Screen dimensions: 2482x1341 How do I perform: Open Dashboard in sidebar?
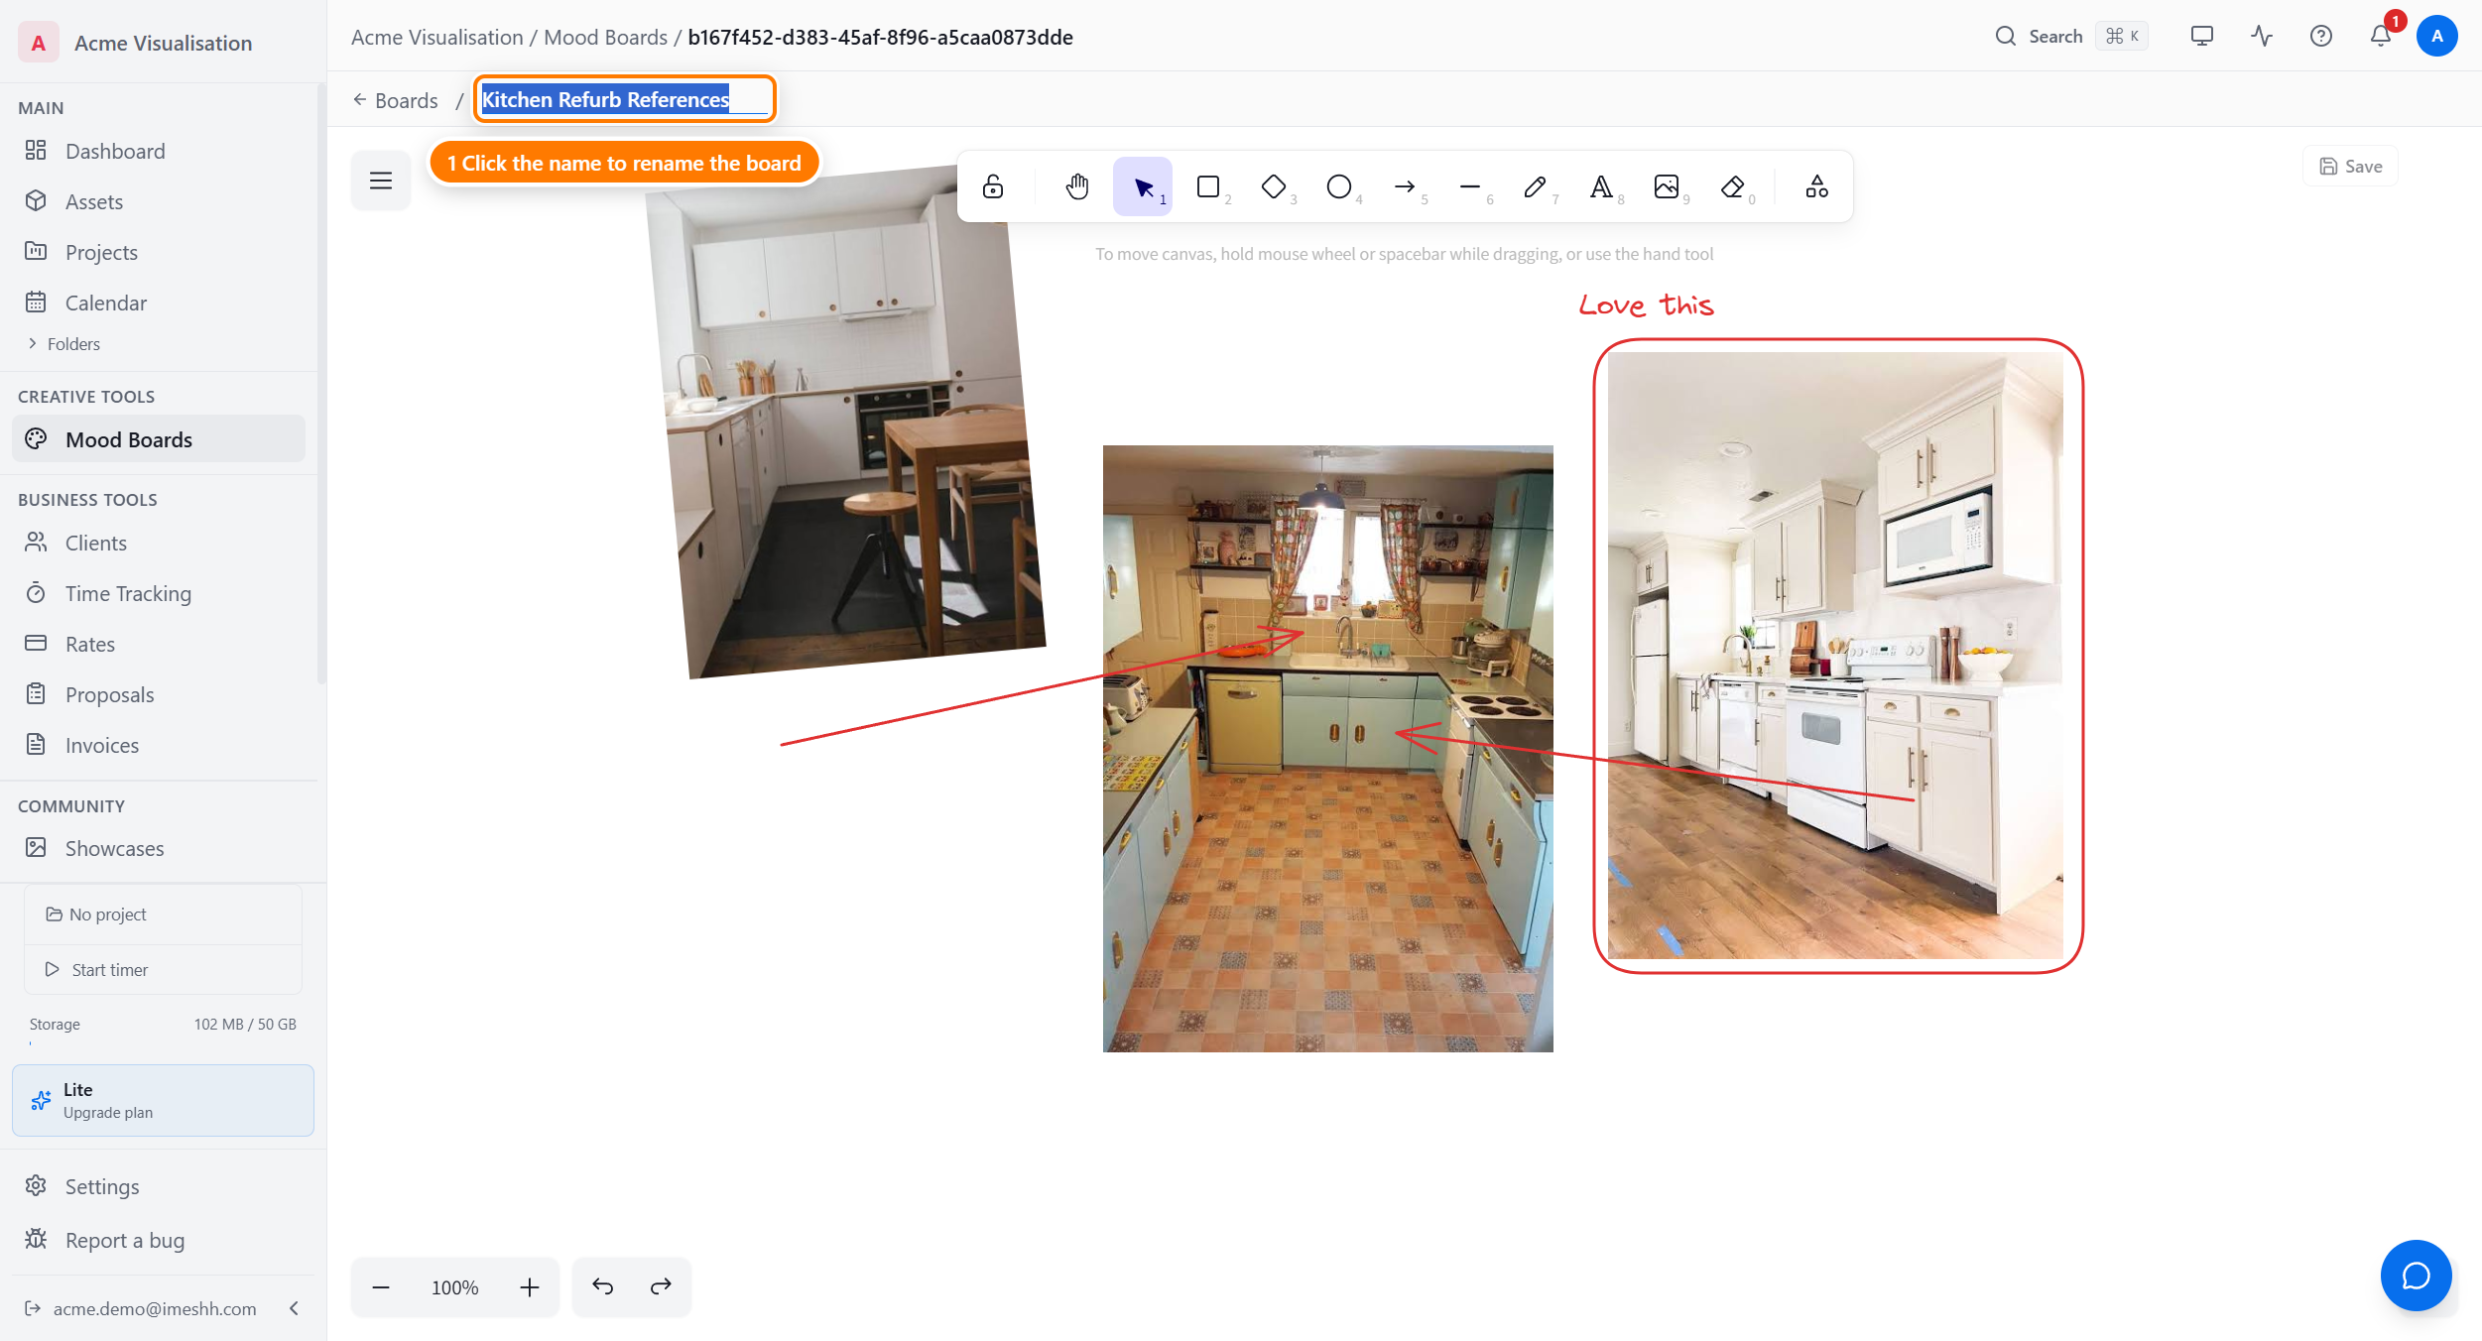click(x=159, y=151)
